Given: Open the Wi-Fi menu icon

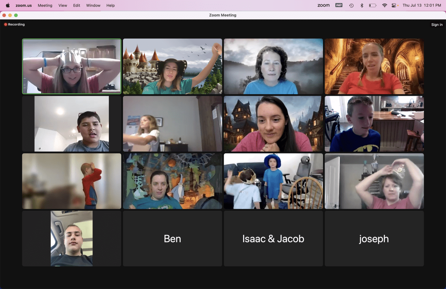Looking at the screenshot, I should [385, 5].
